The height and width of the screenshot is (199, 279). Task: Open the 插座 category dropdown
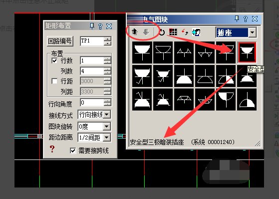coord(253,32)
